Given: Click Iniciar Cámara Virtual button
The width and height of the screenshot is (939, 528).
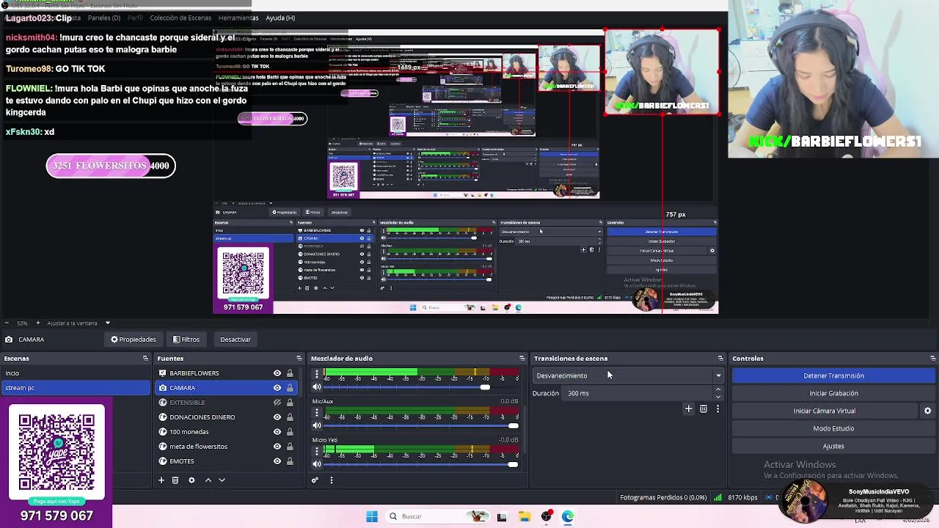Looking at the screenshot, I should (825, 411).
